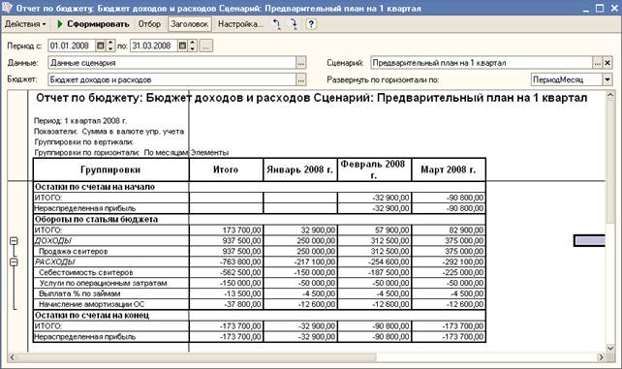This screenshot has width=622, height=369.
Task: Select the Март 2008 г. column header
Action: [449, 169]
